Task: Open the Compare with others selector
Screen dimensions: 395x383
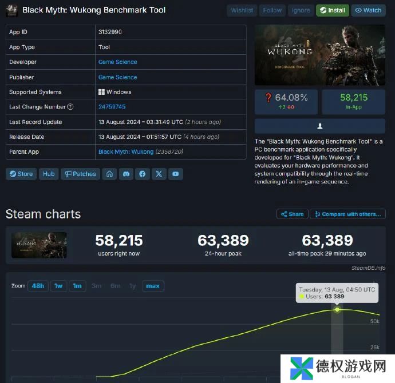Action: click(x=347, y=214)
